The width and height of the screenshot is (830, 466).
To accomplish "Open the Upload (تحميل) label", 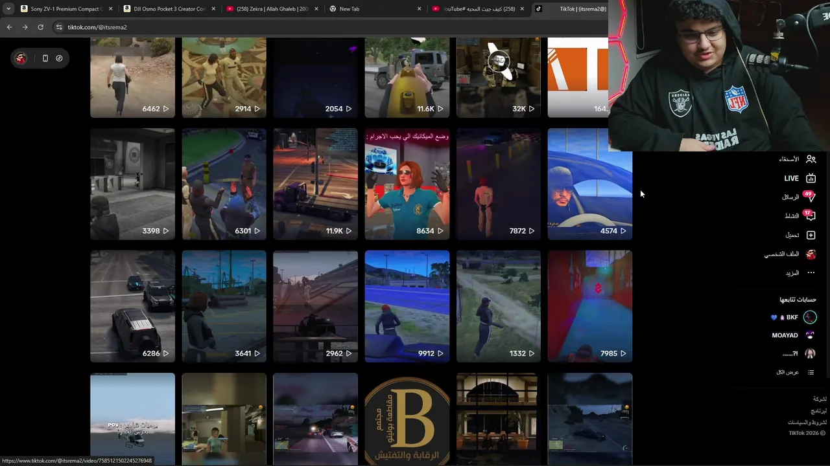I will click(792, 235).
